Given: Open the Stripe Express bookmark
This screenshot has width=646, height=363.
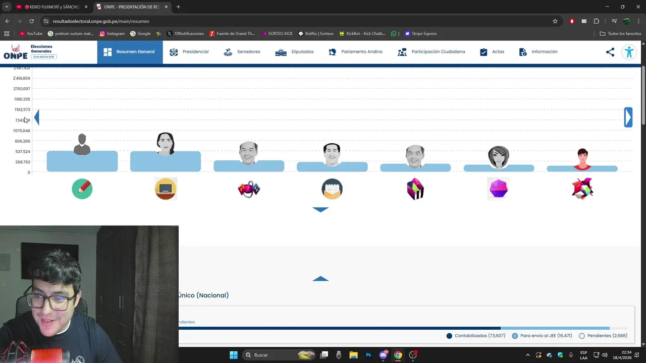Looking at the screenshot, I should (x=421, y=34).
